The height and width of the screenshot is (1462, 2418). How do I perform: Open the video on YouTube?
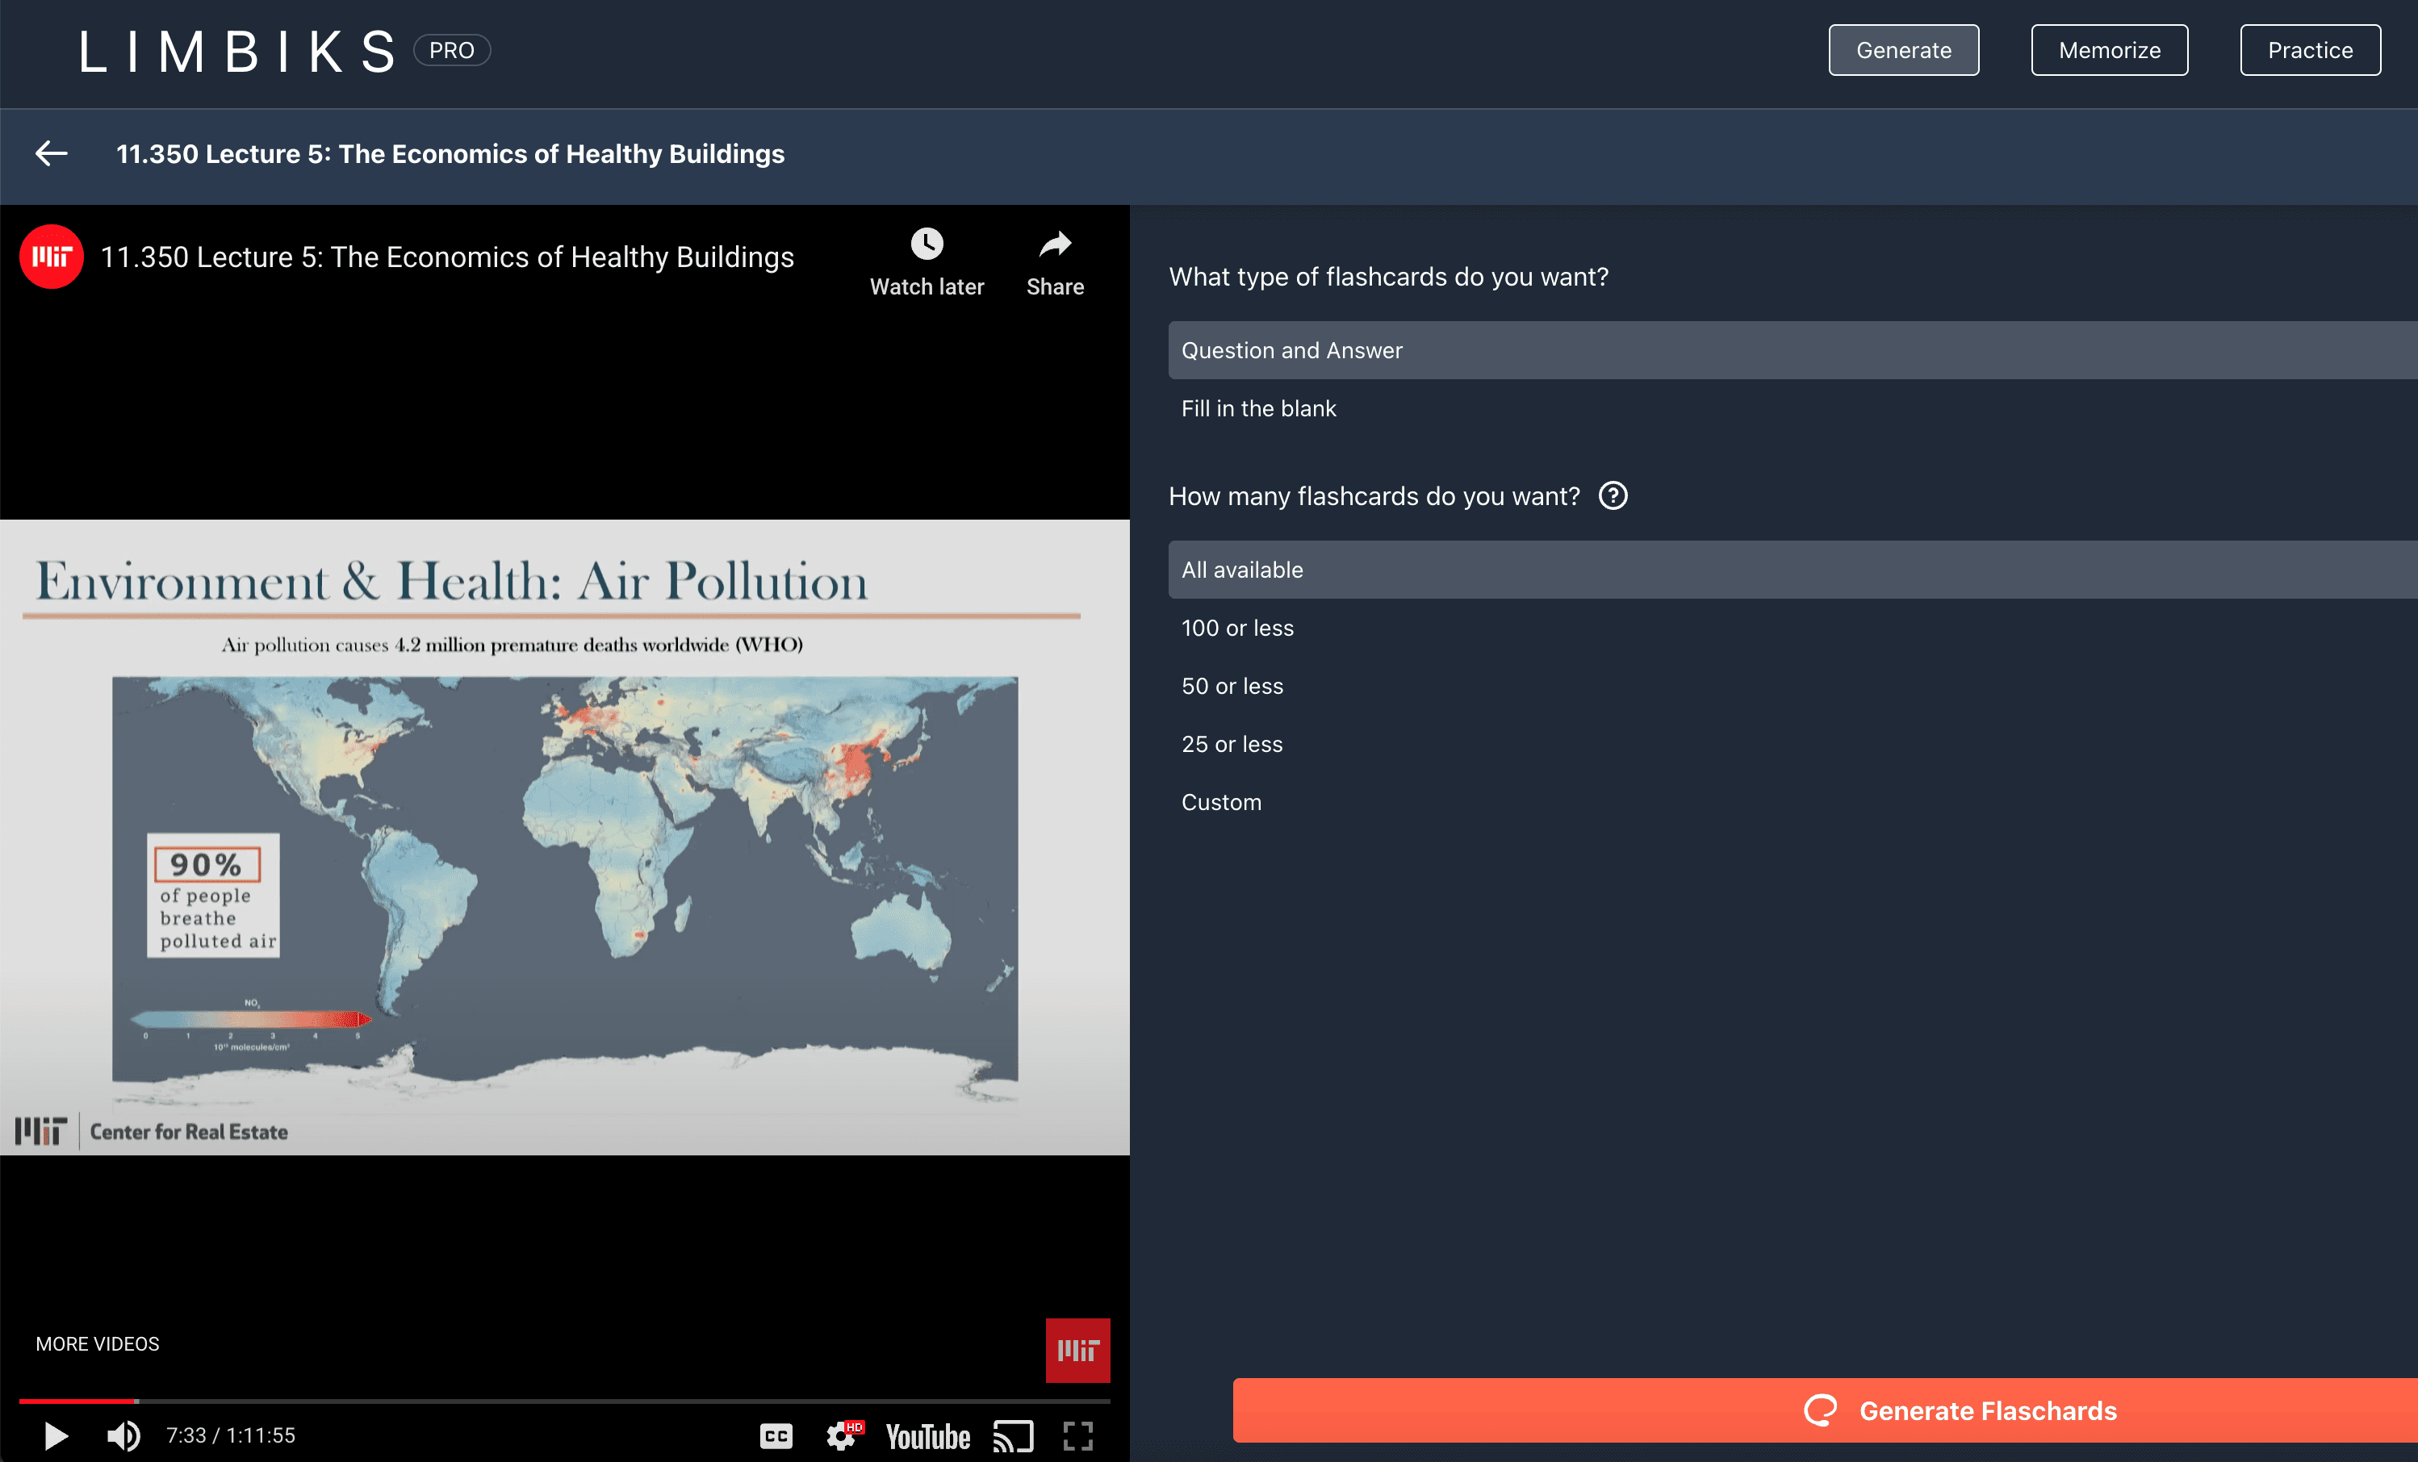[927, 1435]
